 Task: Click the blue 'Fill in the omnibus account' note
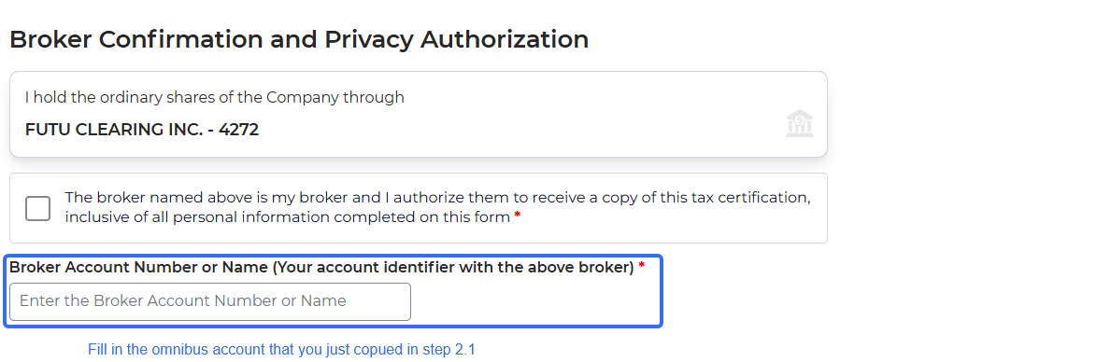click(x=281, y=349)
